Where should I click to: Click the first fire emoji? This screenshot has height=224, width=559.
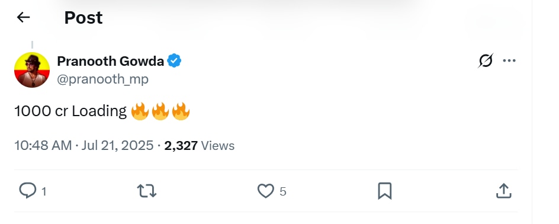140,111
